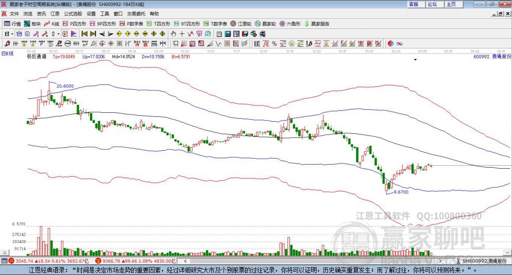Image resolution: width=512 pixels, height=275 pixels.
Task: Expand the 日 period dropdown
Action: [x=12, y=34]
